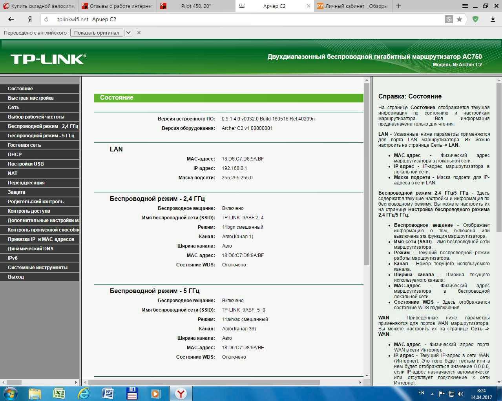The image size is (502, 401).
Task: Click the translator icon in the address bar
Action: 449,19
